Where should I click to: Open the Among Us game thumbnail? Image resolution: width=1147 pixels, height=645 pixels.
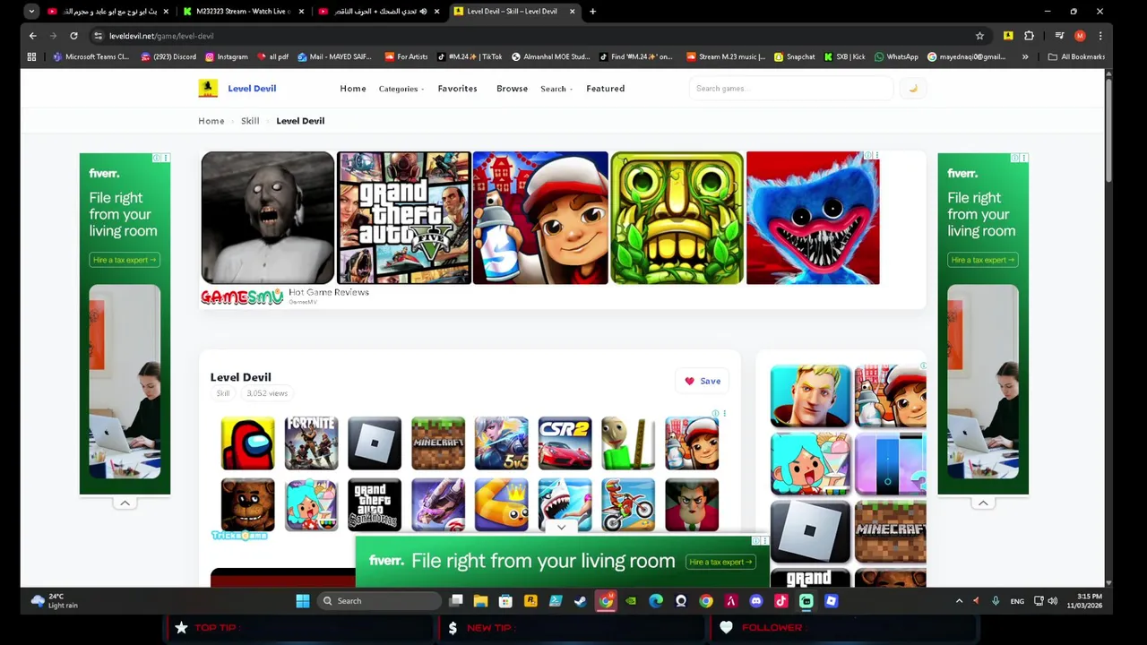tap(247, 443)
